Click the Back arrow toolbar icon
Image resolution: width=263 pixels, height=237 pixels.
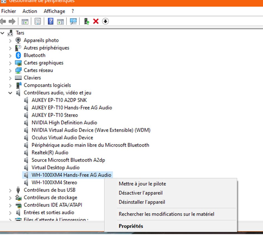pyautogui.click(x=3, y=21)
